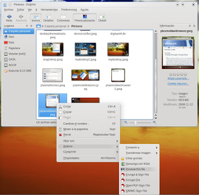Toggle the Previsualización button
This screenshot has height=195, width=199.
(x=85, y=18)
